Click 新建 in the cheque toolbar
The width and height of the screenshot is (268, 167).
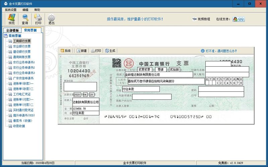82,51
